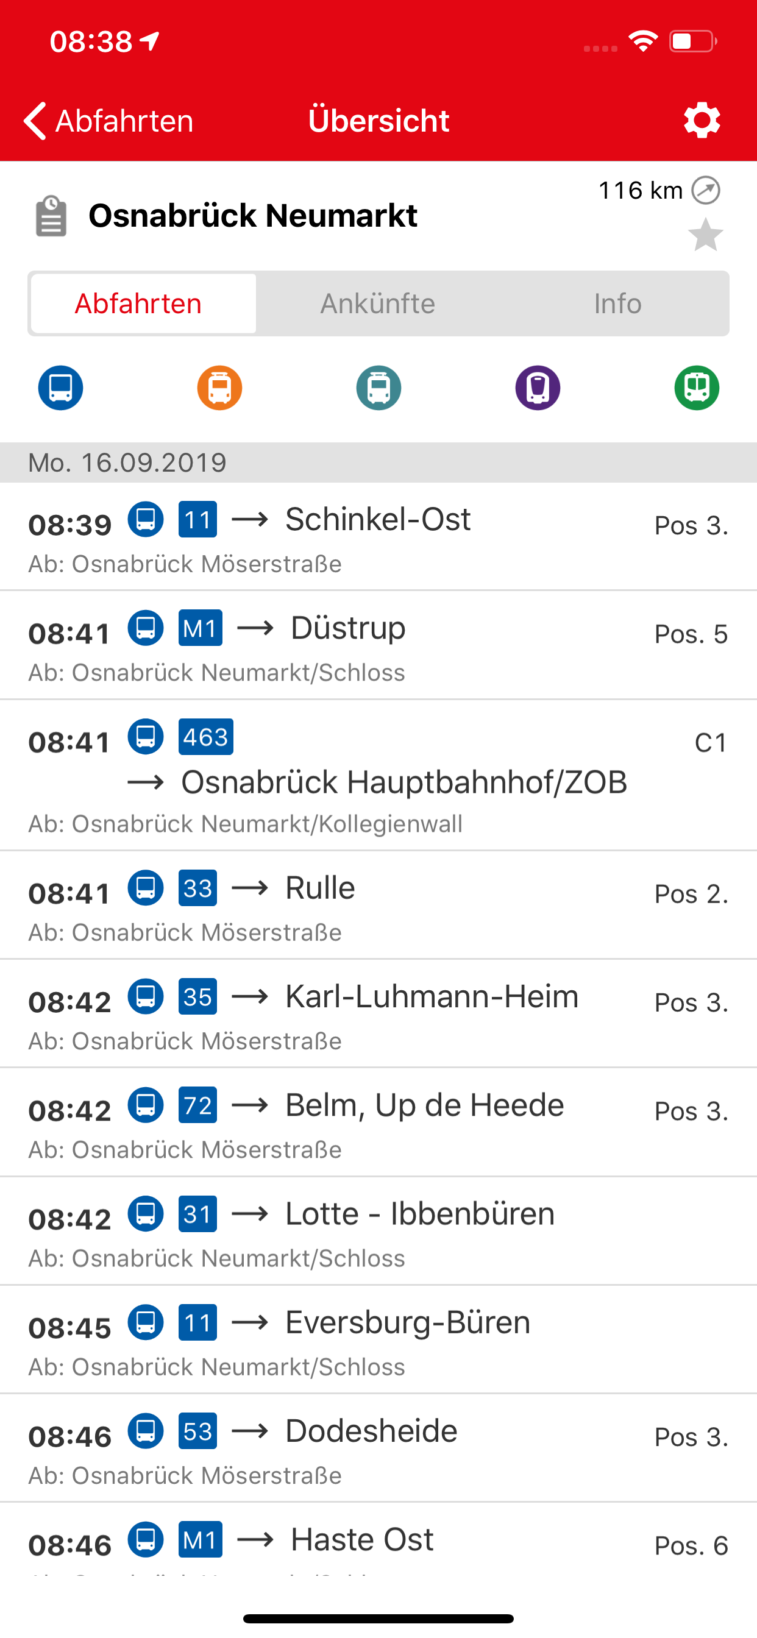Open the Info tab
Viewport: 757px width, 1638px height.
(617, 303)
